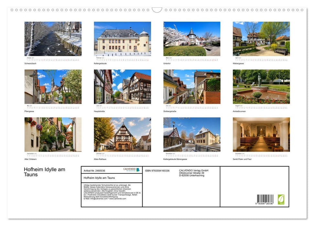Click the 'Stolbergstraße' caption

pos(170,111)
